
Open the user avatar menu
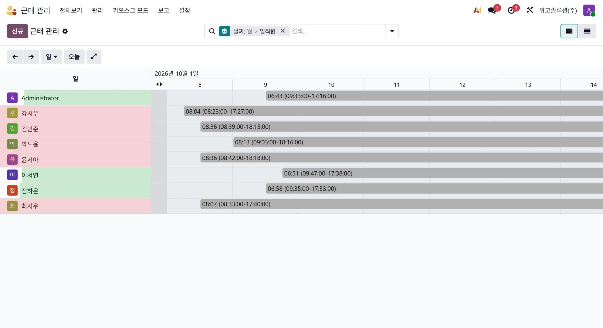589,10
